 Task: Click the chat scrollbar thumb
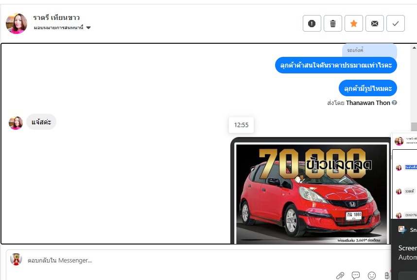(414, 126)
